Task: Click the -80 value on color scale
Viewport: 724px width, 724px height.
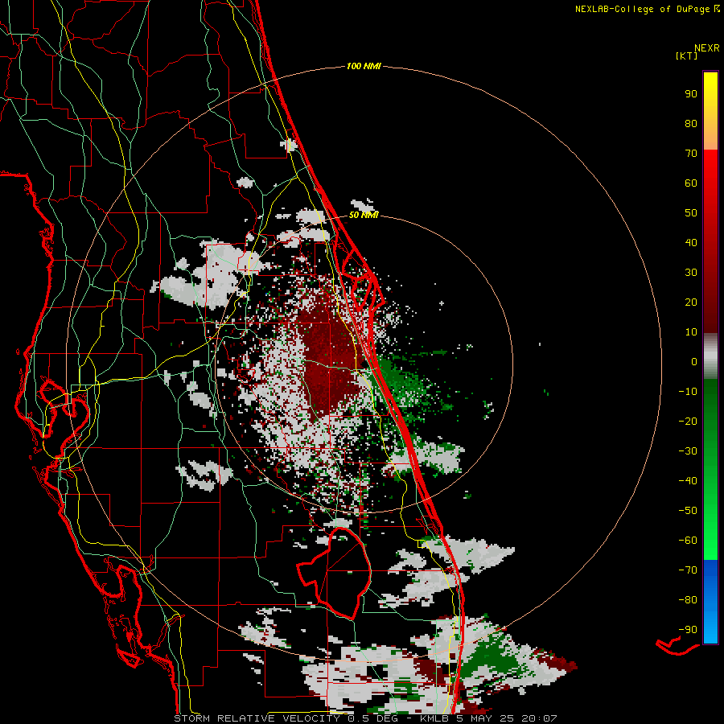Action: [688, 600]
